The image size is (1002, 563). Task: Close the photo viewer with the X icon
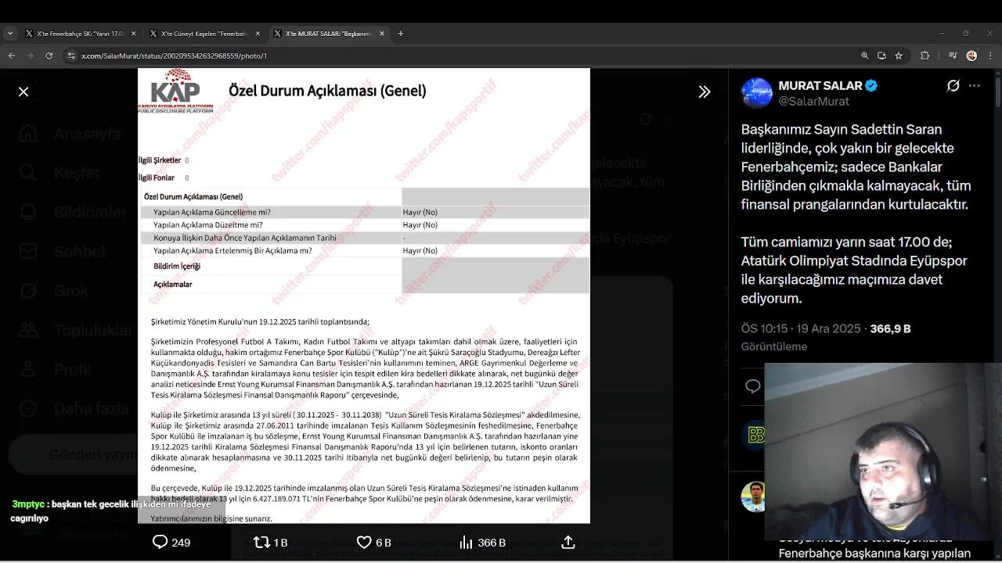click(x=23, y=91)
